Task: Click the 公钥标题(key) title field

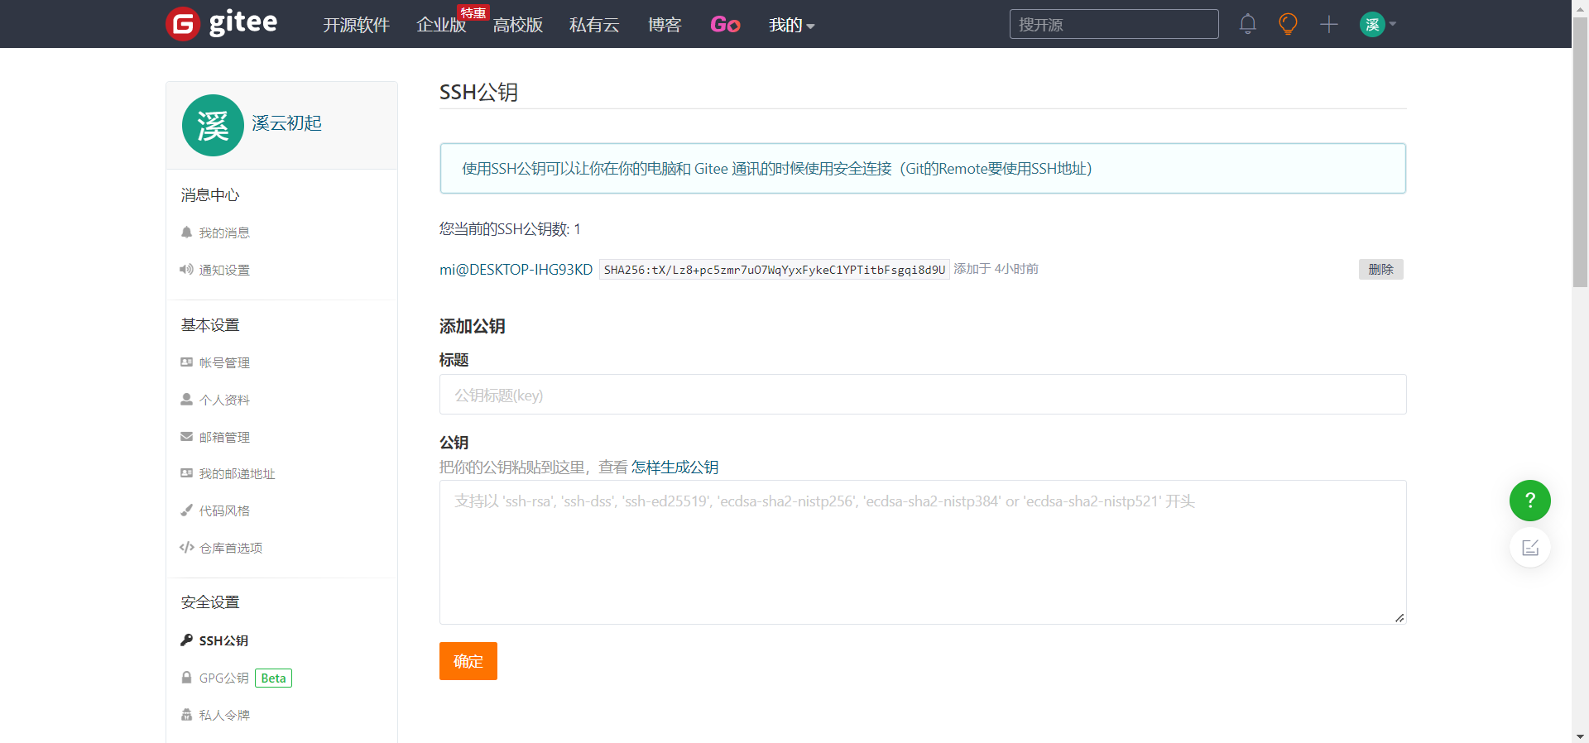Action: [923, 395]
